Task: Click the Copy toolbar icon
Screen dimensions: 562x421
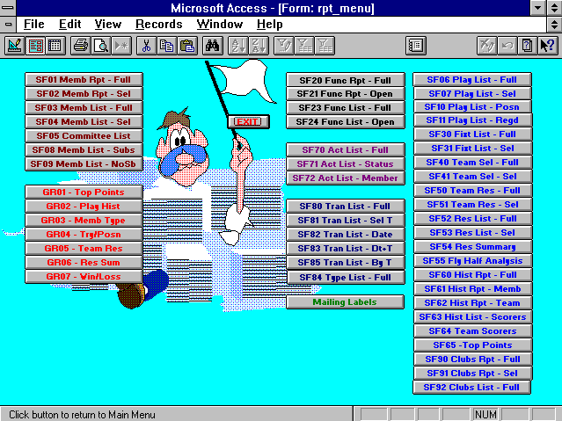Action: [166, 45]
